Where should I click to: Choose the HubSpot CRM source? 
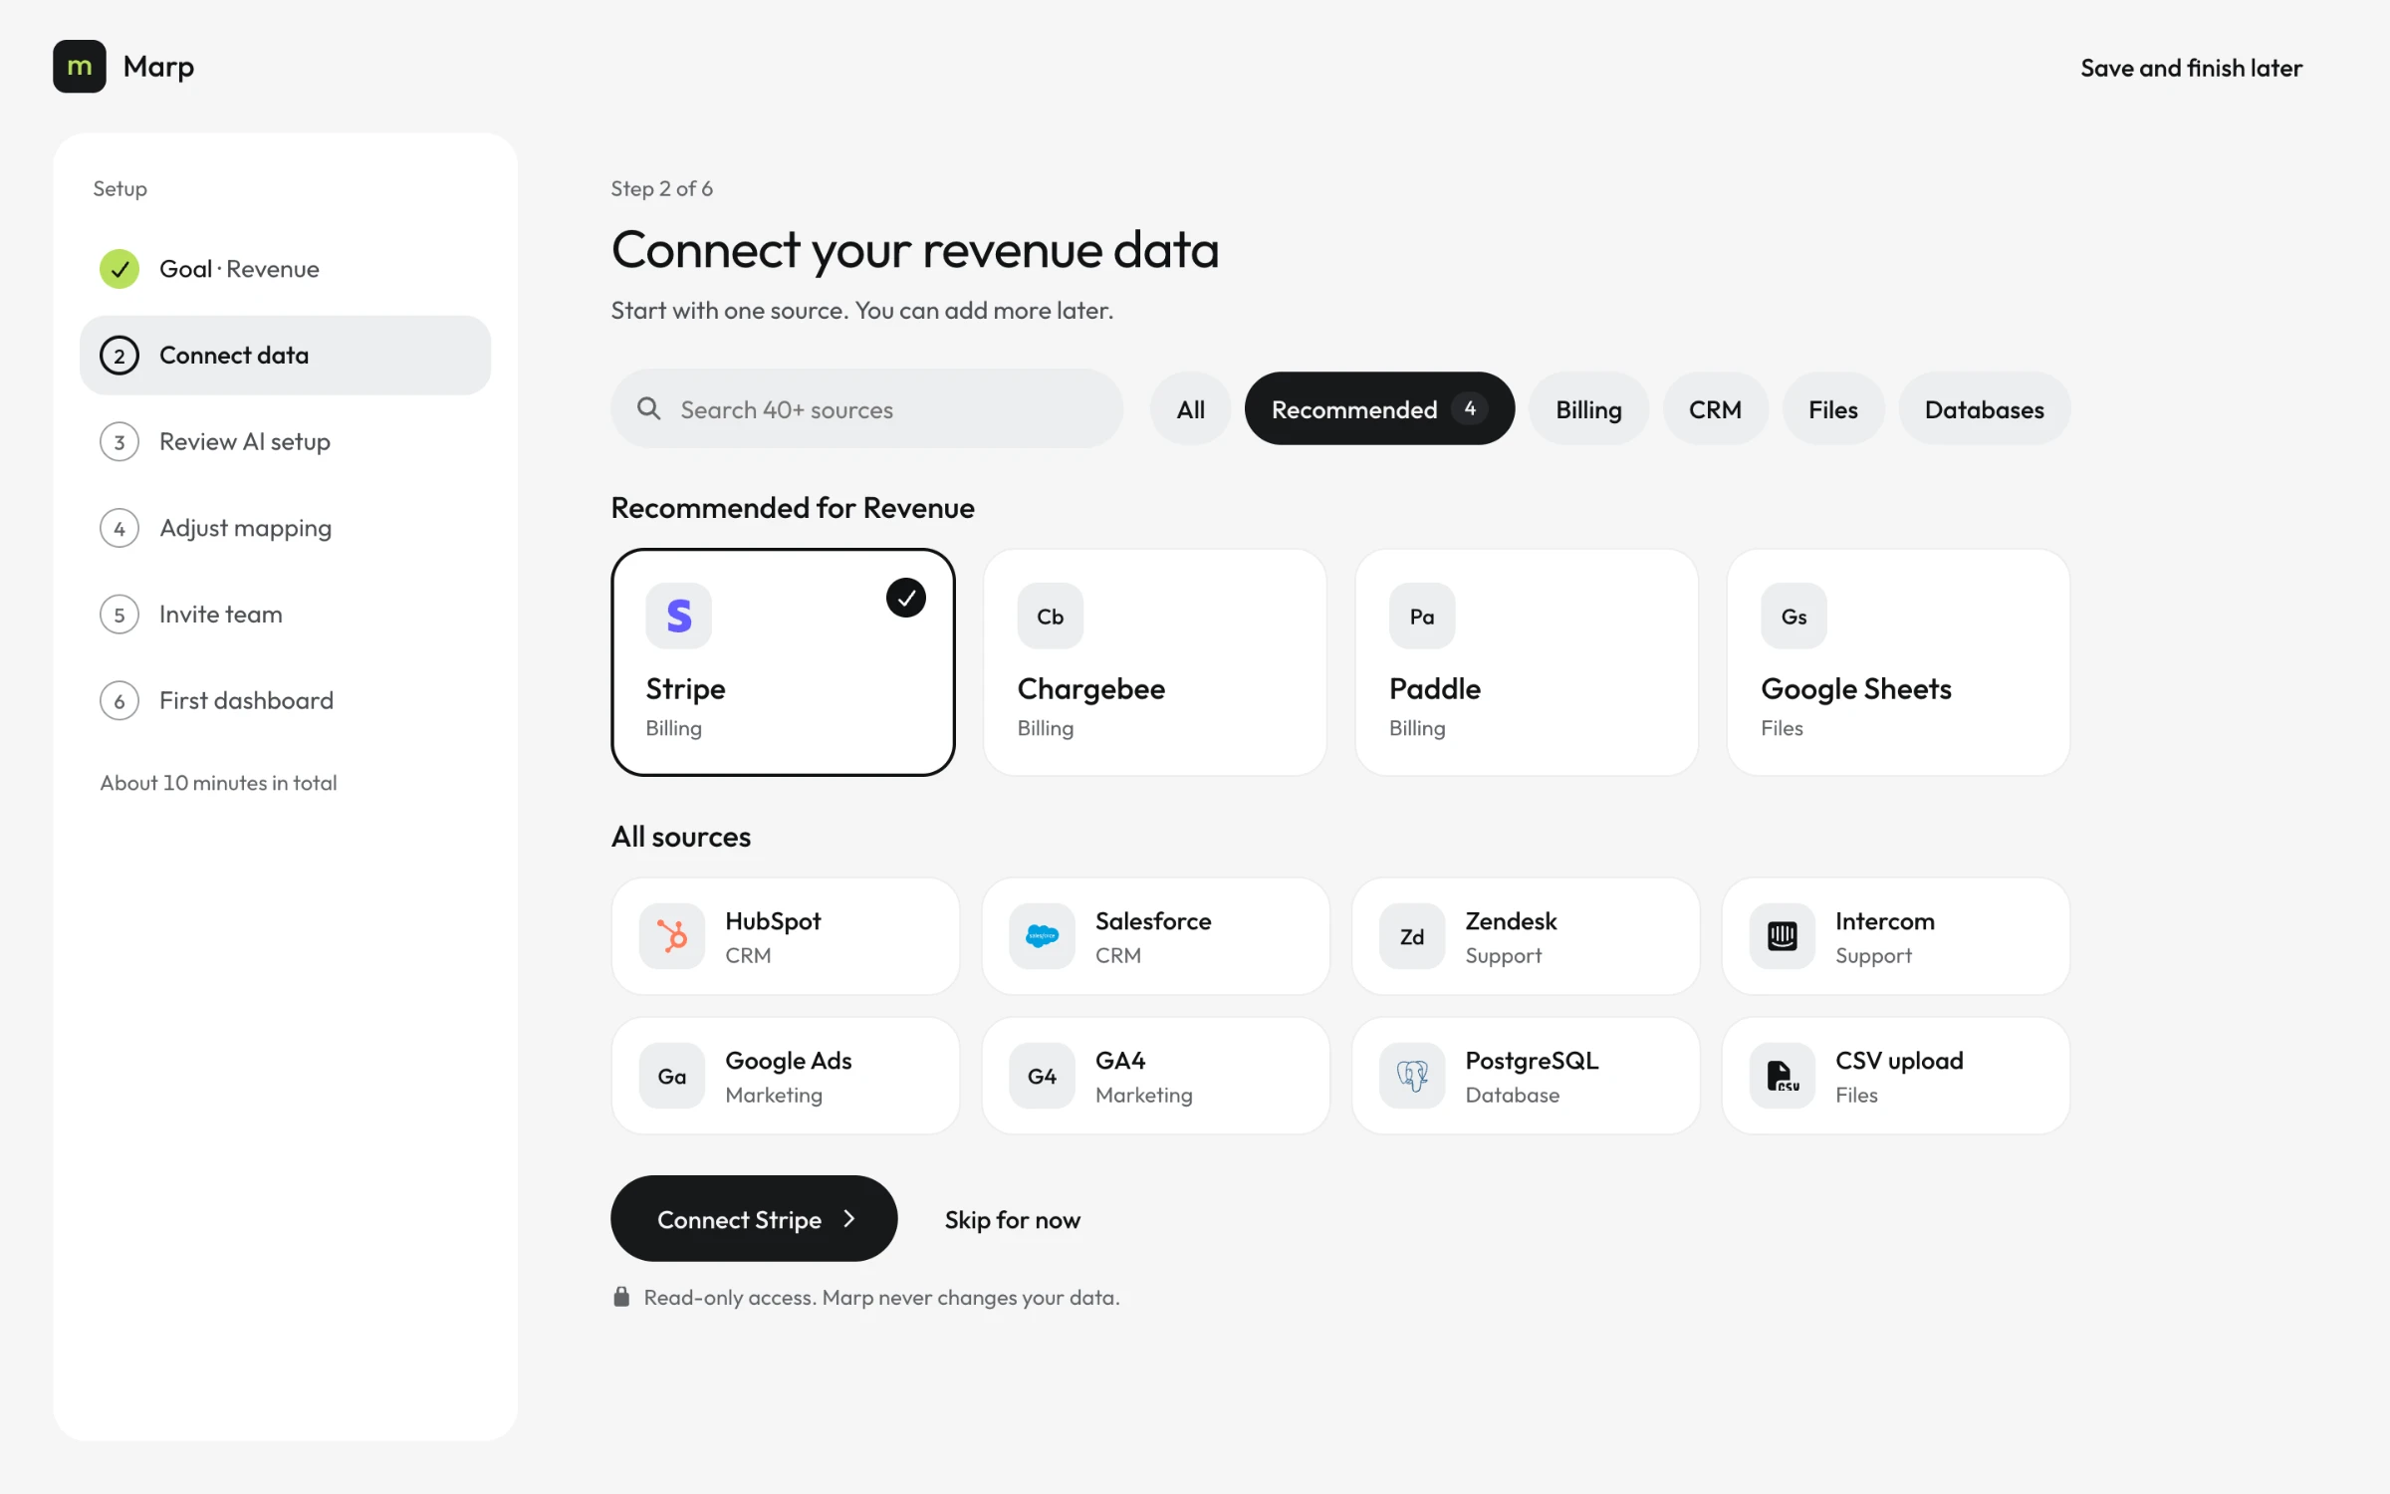[785, 936]
